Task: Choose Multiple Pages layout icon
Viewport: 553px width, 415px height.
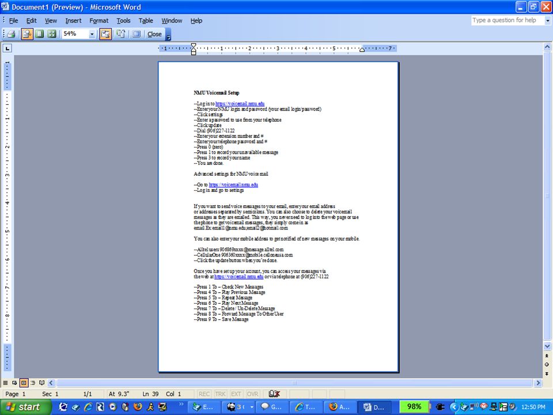Action: point(52,34)
